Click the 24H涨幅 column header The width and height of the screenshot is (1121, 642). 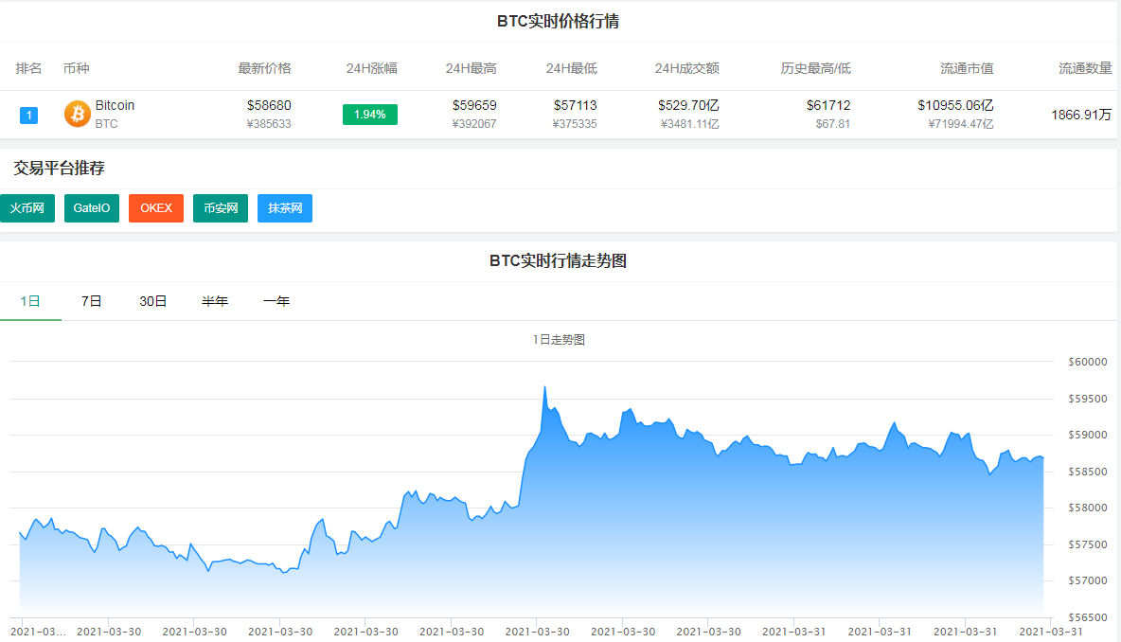(x=370, y=68)
